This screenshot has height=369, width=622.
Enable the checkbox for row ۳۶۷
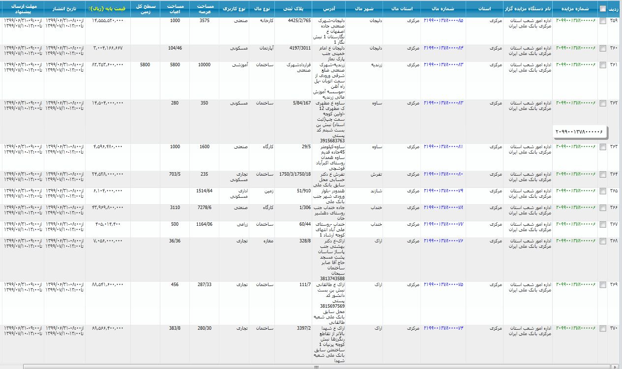click(603, 225)
